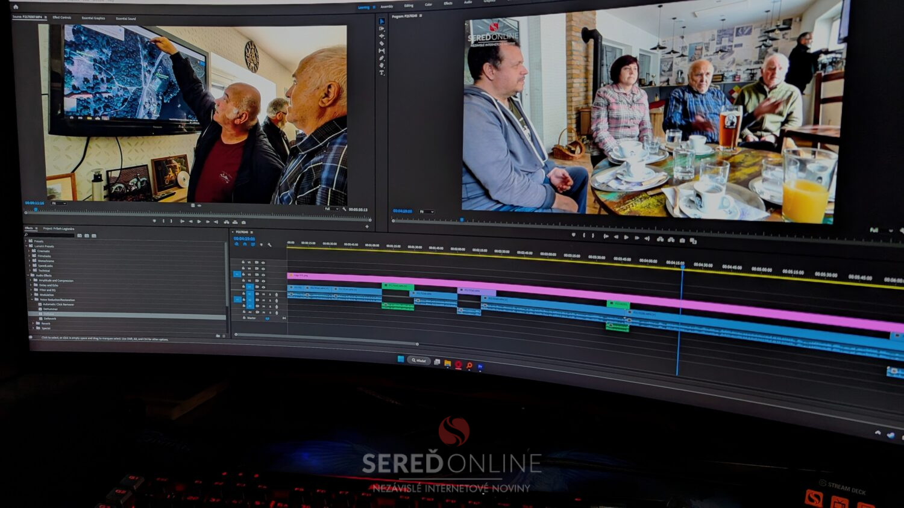
Task: Open Comparison View in the Program monitor
Action: [693, 241]
